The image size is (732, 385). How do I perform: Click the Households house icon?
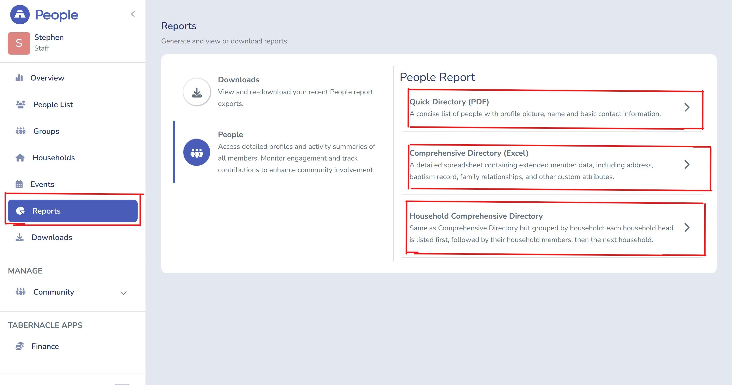pos(20,157)
